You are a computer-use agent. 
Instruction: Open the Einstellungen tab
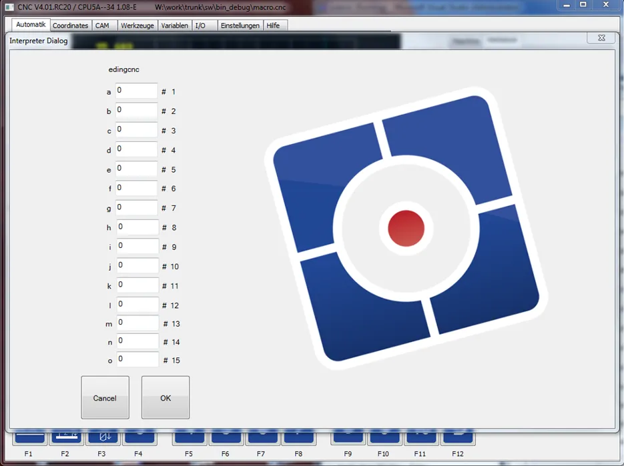click(240, 25)
